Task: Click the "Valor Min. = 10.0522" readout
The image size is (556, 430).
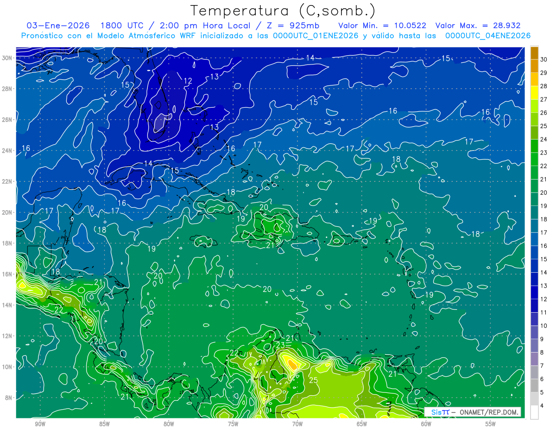Action: pyautogui.click(x=382, y=26)
